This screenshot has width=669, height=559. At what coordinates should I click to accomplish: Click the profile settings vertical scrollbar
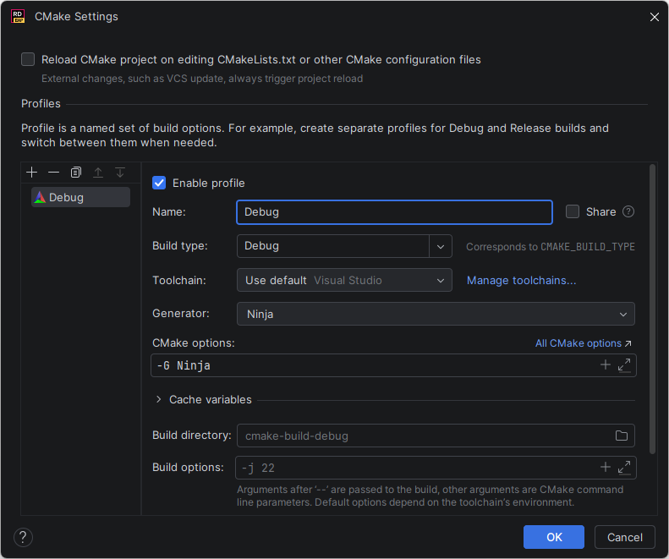pyautogui.click(x=652, y=310)
